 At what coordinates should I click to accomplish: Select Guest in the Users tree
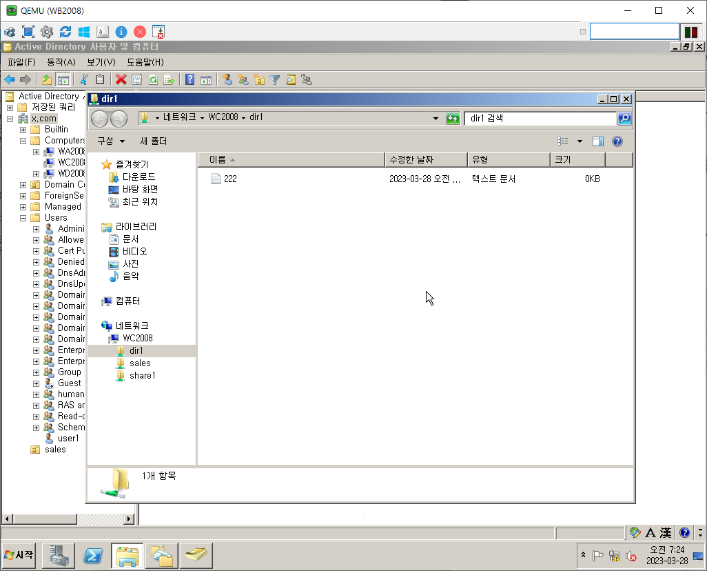pos(70,383)
